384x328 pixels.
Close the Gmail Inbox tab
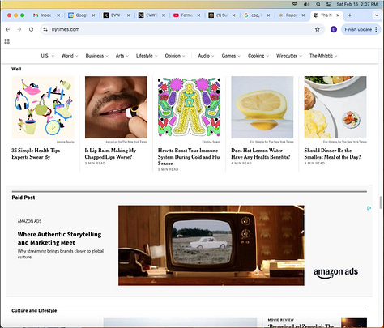58,15
